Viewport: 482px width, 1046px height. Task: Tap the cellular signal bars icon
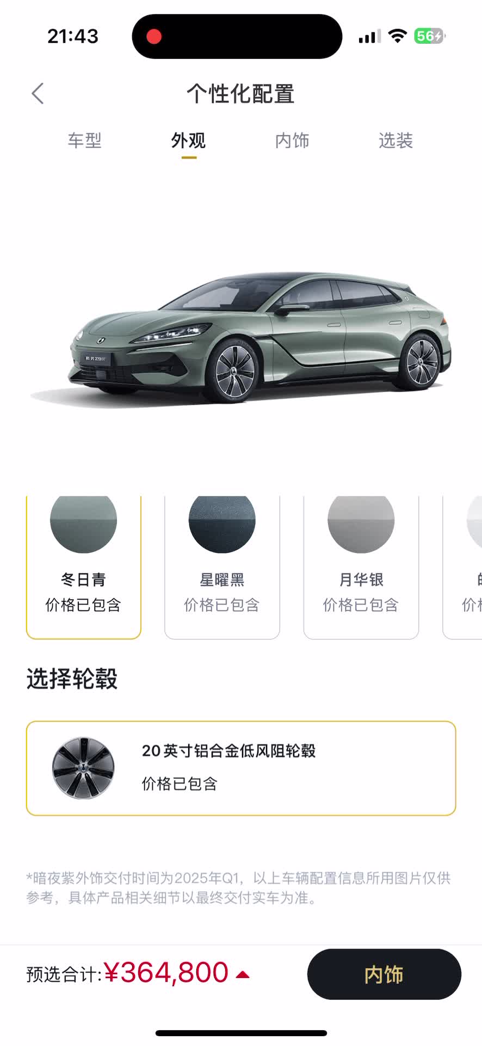[370, 37]
